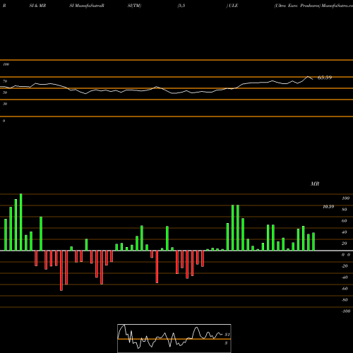Viewport: 353px width, 353px height.
Task: Click the RSI axis label 70
Action: pos(5,81)
